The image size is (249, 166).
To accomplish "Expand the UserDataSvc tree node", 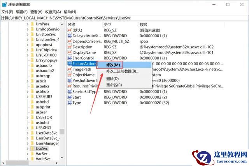I will click(28, 133).
